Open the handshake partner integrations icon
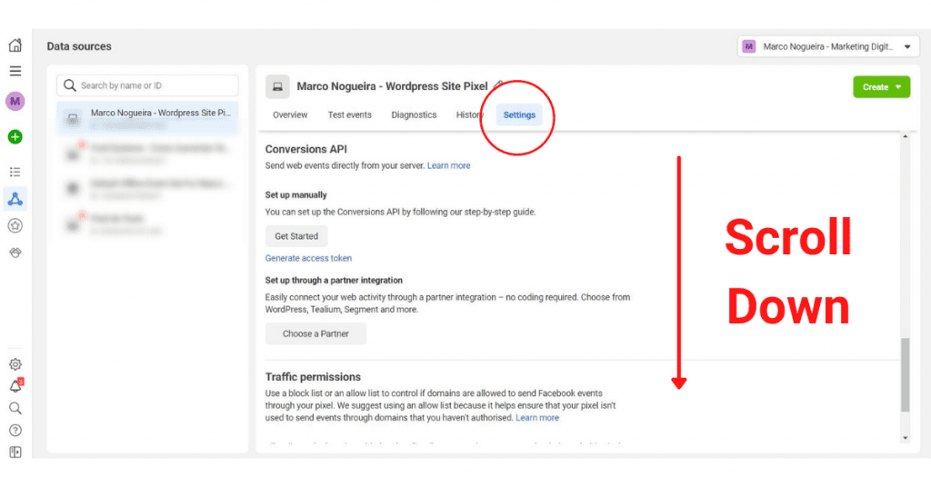The width and height of the screenshot is (931, 487). (x=15, y=253)
